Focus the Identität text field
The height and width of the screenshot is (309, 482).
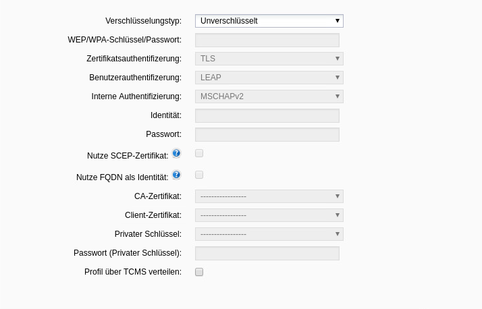(x=267, y=115)
